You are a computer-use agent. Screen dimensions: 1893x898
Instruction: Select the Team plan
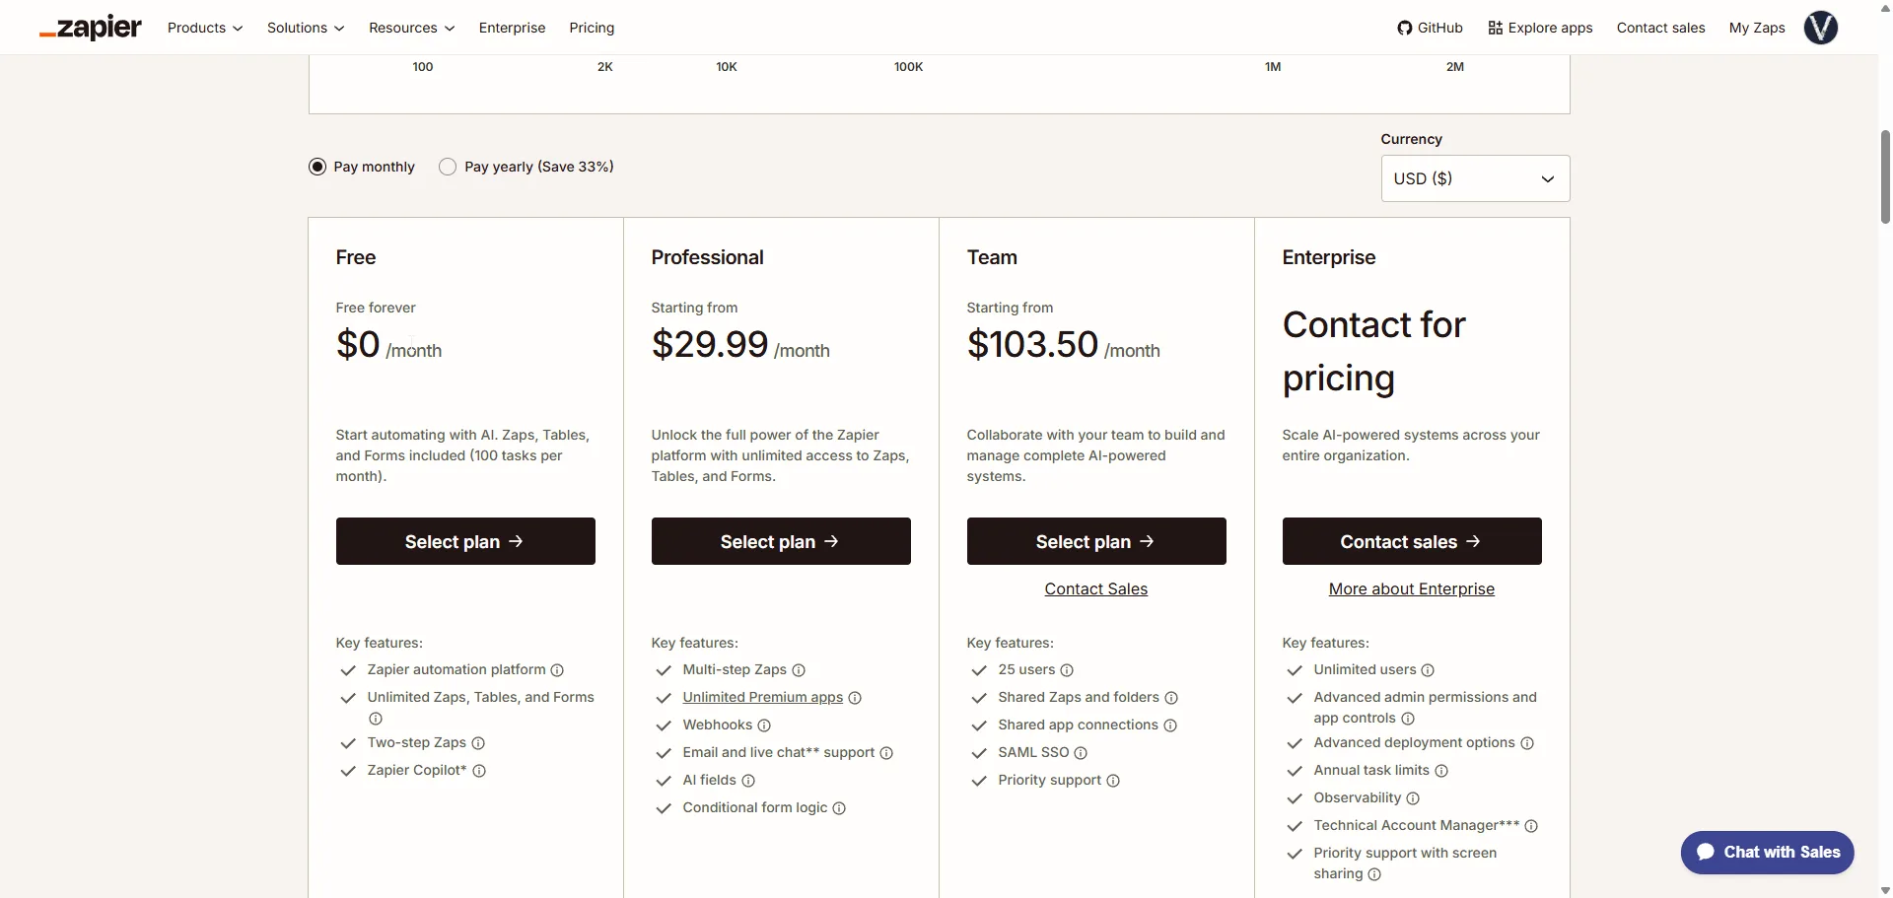click(1096, 541)
